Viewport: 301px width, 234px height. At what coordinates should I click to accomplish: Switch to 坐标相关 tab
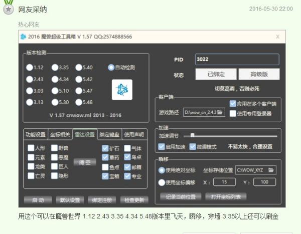coord(60,134)
